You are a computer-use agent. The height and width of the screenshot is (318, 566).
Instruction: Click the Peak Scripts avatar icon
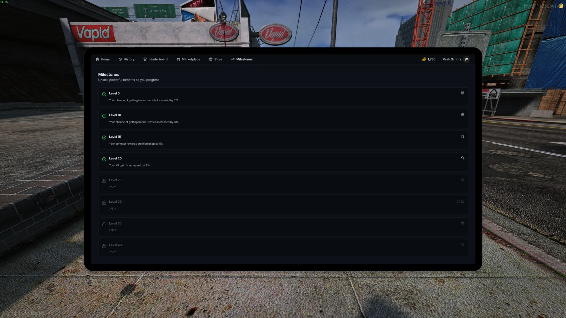pos(466,59)
